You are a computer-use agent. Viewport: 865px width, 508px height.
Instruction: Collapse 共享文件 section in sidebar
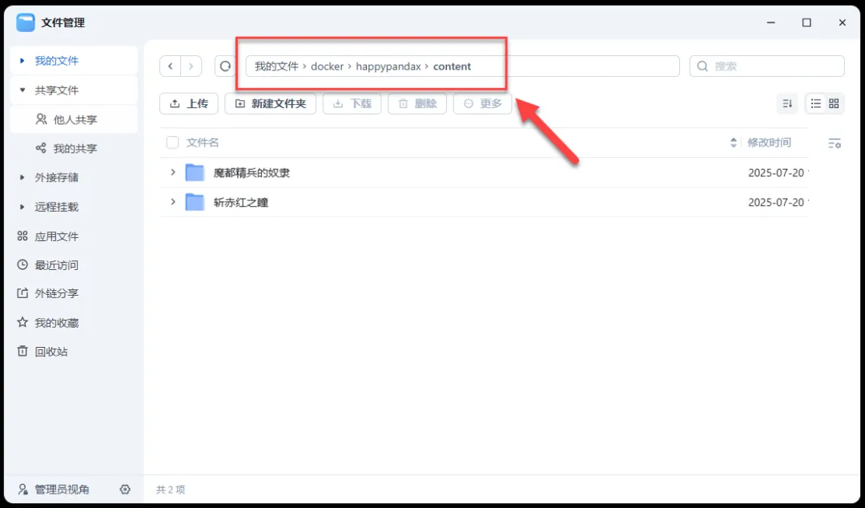point(22,90)
